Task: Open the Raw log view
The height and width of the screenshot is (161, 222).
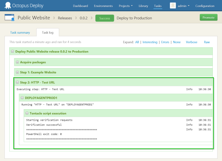Action: coord(207,42)
